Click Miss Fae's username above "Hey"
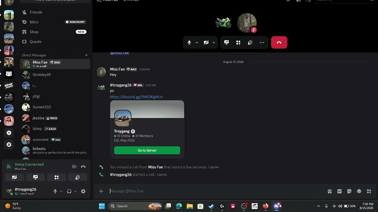 click(117, 69)
